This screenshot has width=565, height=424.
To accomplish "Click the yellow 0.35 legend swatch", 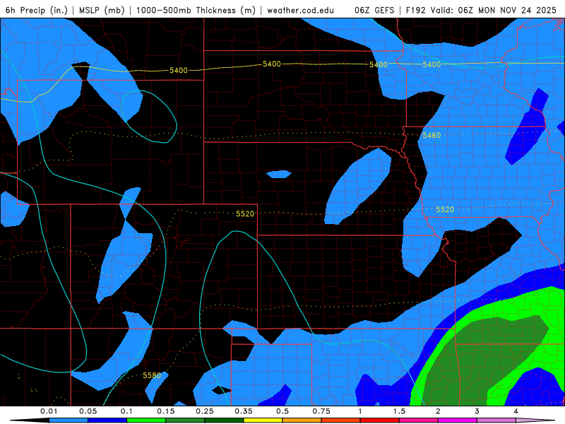I will pos(263,420).
